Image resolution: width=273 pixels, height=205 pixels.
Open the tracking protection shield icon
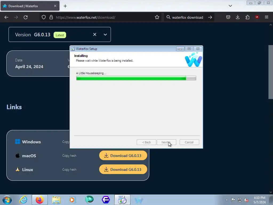(44, 17)
